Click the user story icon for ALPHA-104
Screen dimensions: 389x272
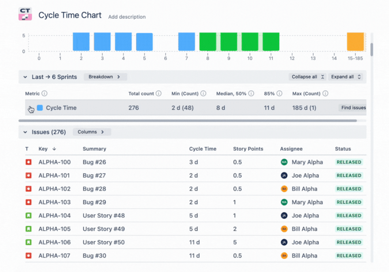[x=28, y=216]
